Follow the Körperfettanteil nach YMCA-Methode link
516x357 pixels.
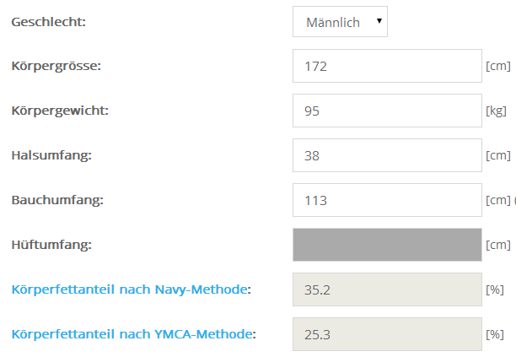click(132, 334)
